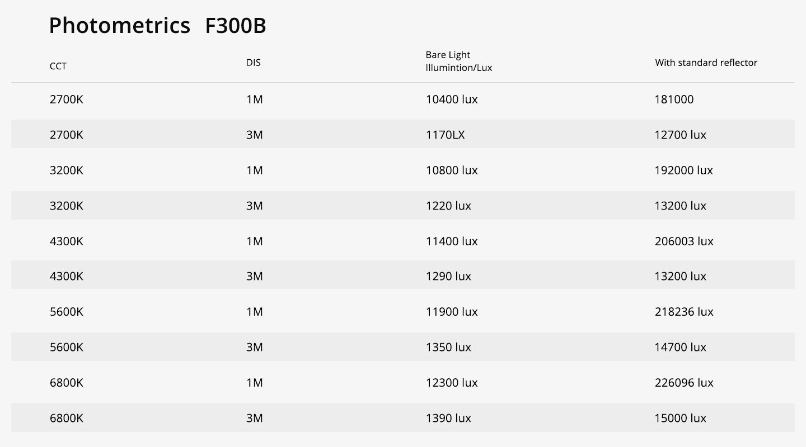Click the With standard reflector header
The height and width of the screenshot is (447, 806).
[x=706, y=63]
